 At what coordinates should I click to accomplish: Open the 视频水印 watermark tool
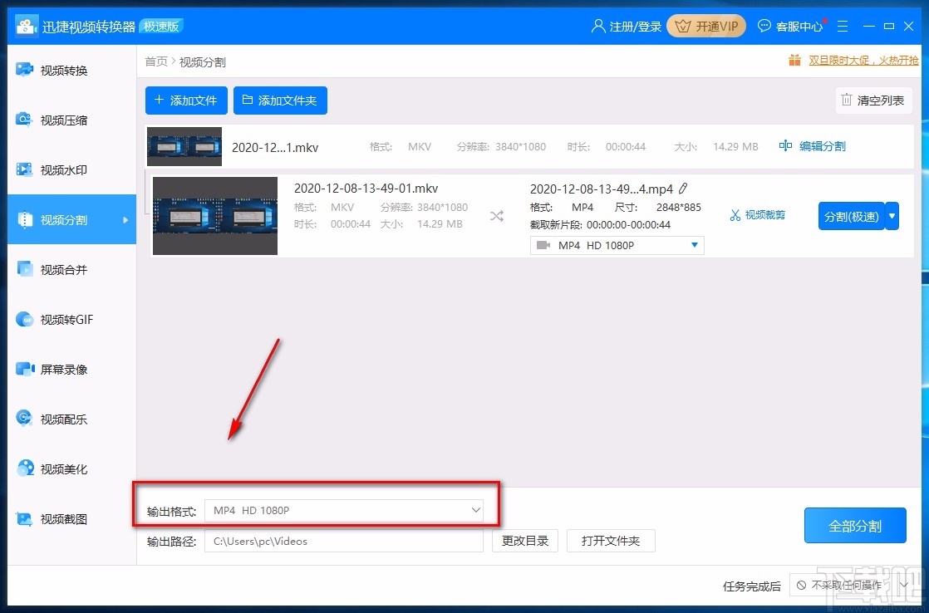pos(62,169)
